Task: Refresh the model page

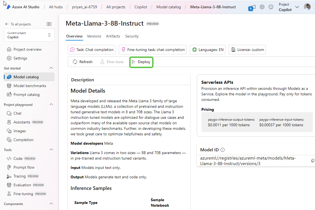Action: click(82, 62)
